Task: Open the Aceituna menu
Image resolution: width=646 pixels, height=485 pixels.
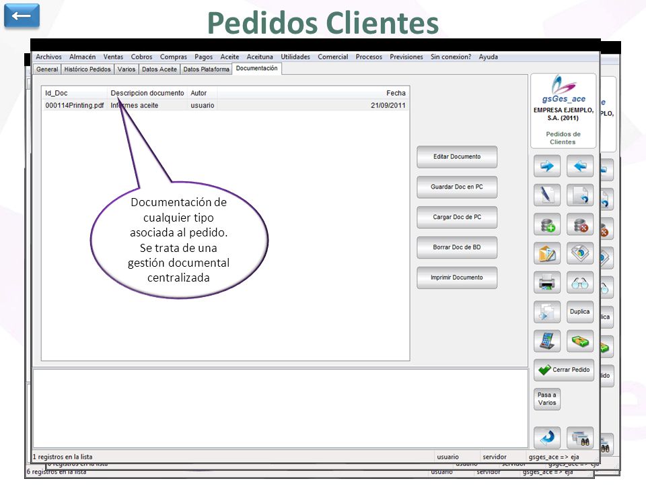Action: click(260, 57)
